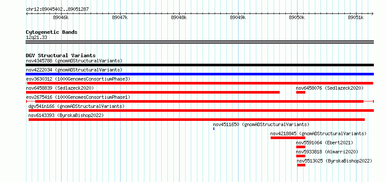The image size is (386, 182).
Task: Open the nsv4345788 variant label
Action: tap(74, 61)
